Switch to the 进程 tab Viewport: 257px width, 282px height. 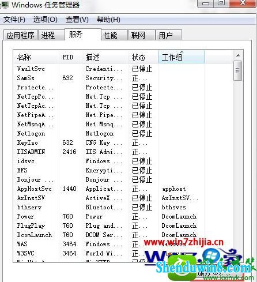click(x=51, y=35)
